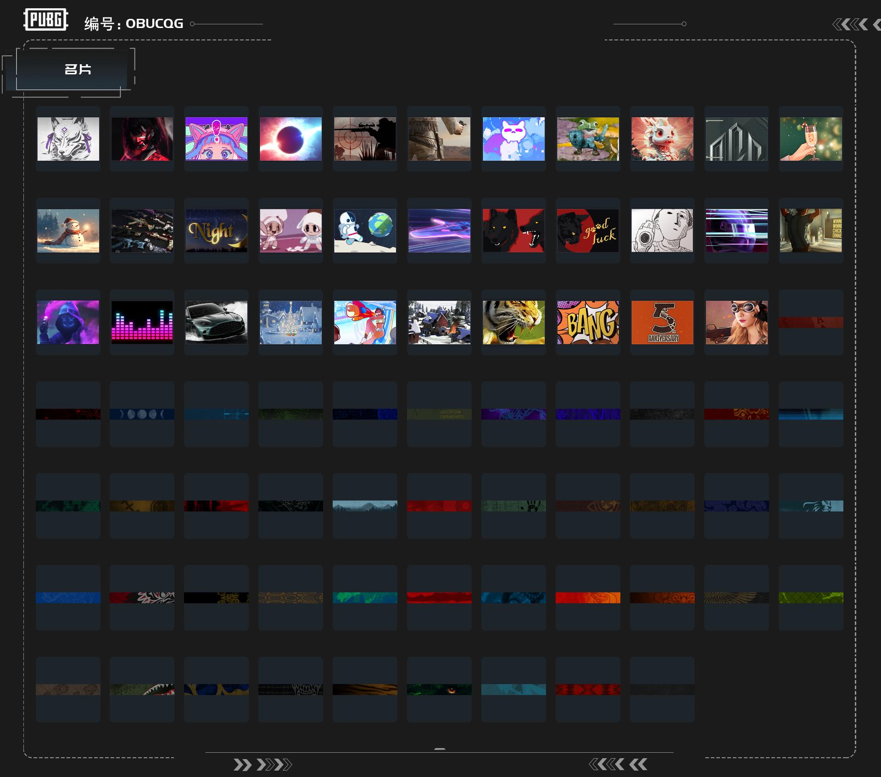Choose the gold smiley face banner
The height and width of the screenshot is (777, 881).
tap(142, 506)
